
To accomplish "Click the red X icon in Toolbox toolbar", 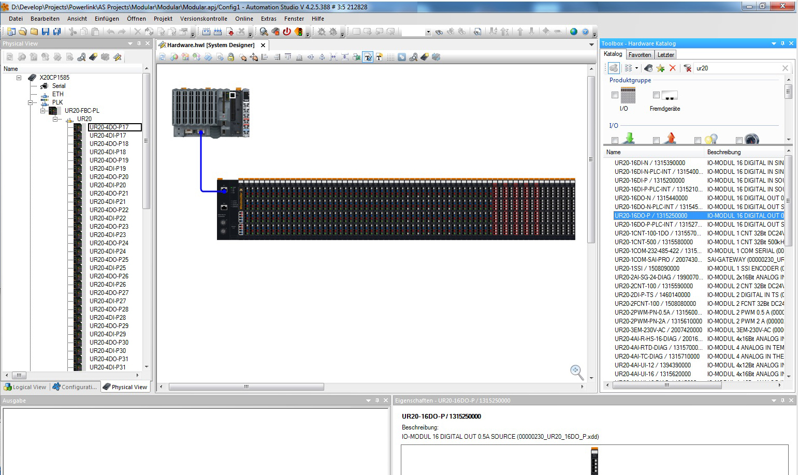I will [x=673, y=68].
